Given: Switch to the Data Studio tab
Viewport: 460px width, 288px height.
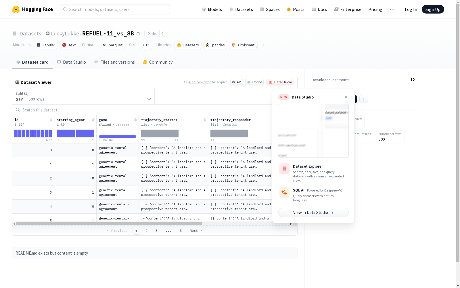Looking at the screenshot, I should click(71, 62).
